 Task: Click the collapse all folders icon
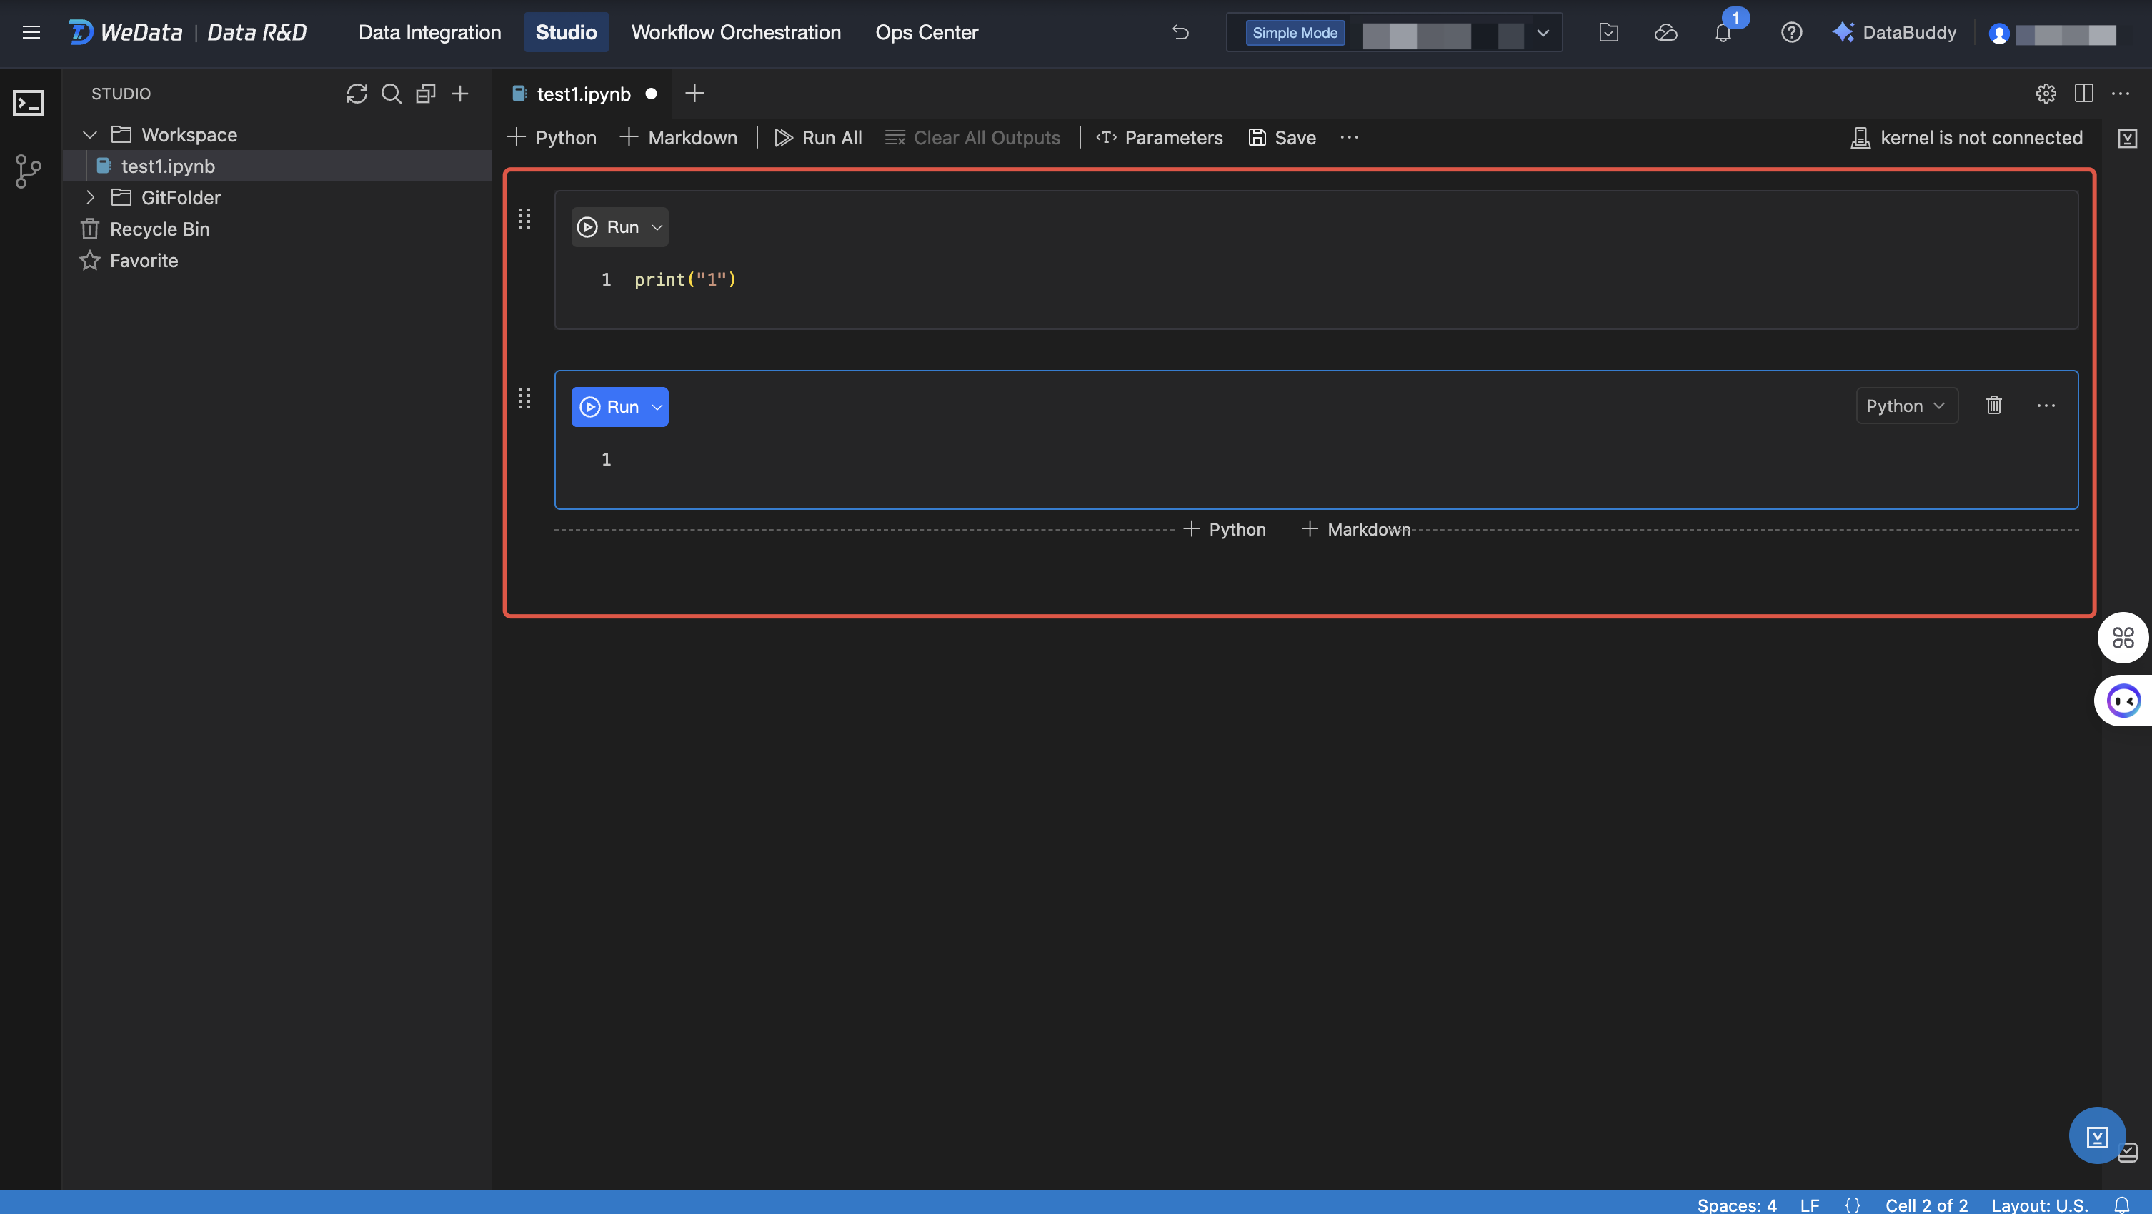click(x=426, y=94)
